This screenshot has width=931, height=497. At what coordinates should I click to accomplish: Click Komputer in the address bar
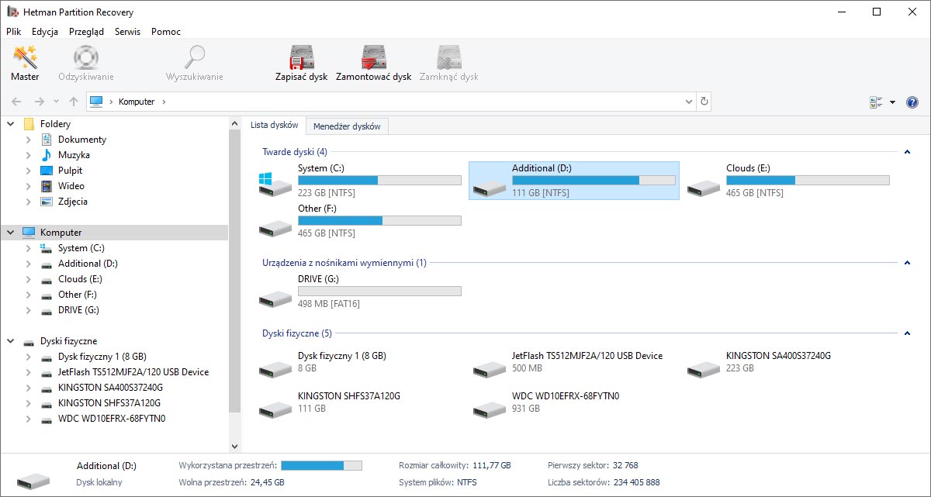click(137, 102)
